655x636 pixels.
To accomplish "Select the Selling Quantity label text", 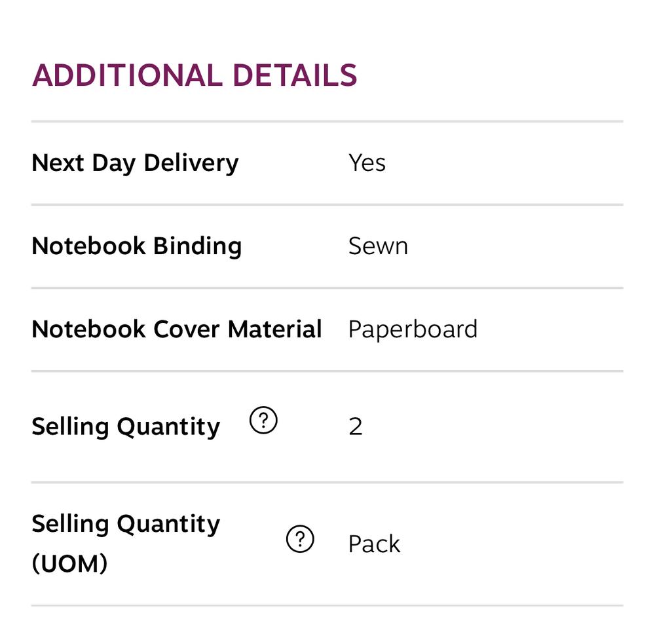I will (126, 426).
